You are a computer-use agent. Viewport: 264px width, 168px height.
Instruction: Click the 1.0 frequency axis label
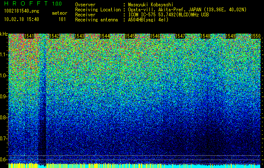(4, 76)
